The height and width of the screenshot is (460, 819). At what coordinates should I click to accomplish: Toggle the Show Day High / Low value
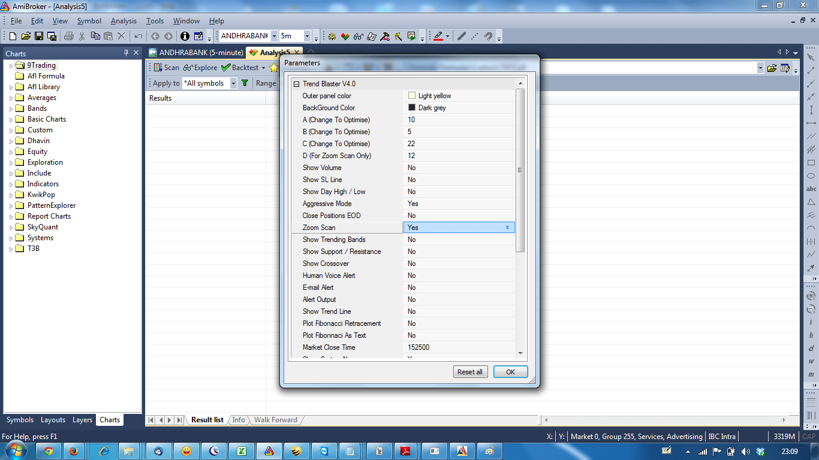(x=459, y=192)
